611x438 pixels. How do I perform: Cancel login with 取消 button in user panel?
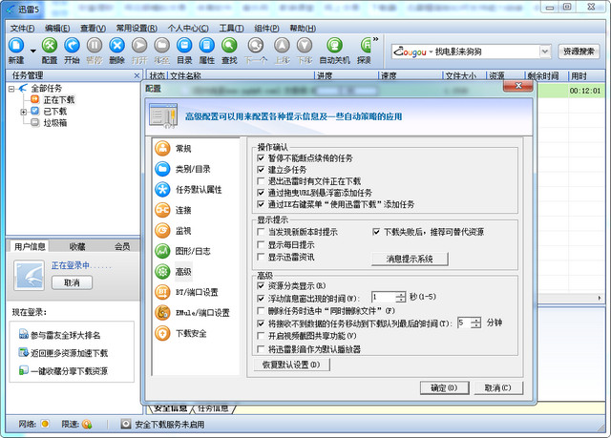[72, 282]
